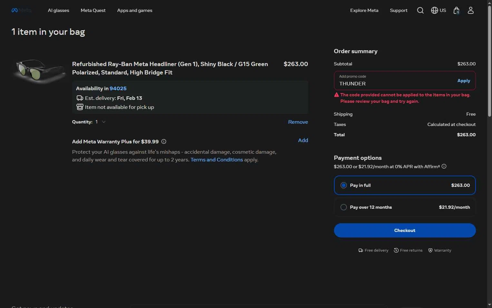Click 'Item not available for pick up'

119,107
